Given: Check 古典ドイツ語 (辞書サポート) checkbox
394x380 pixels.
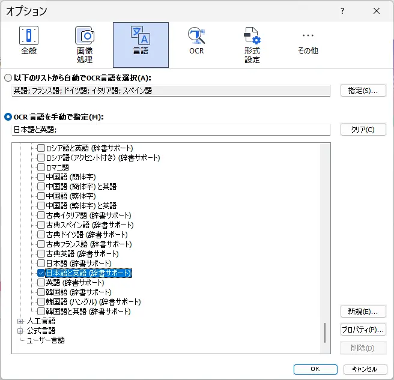Looking at the screenshot, I should 41,234.
